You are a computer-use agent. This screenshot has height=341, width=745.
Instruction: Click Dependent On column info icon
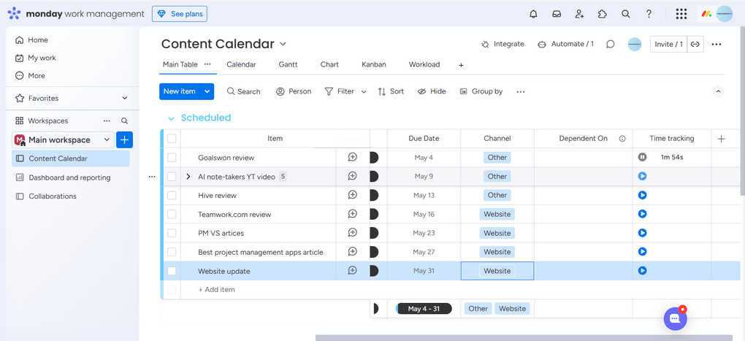[622, 139]
